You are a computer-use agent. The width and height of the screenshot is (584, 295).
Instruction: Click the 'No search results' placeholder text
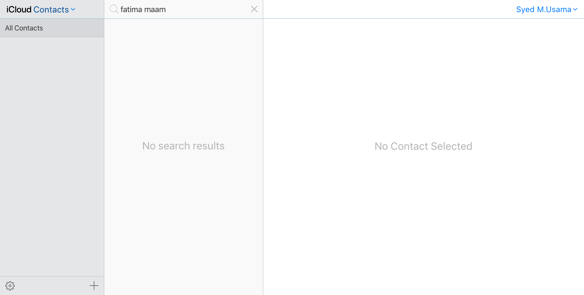tap(183, 146)
